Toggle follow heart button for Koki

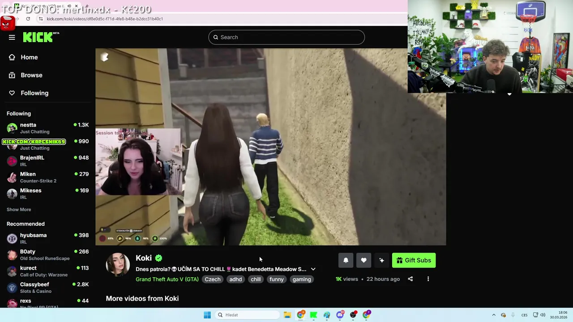363,260
